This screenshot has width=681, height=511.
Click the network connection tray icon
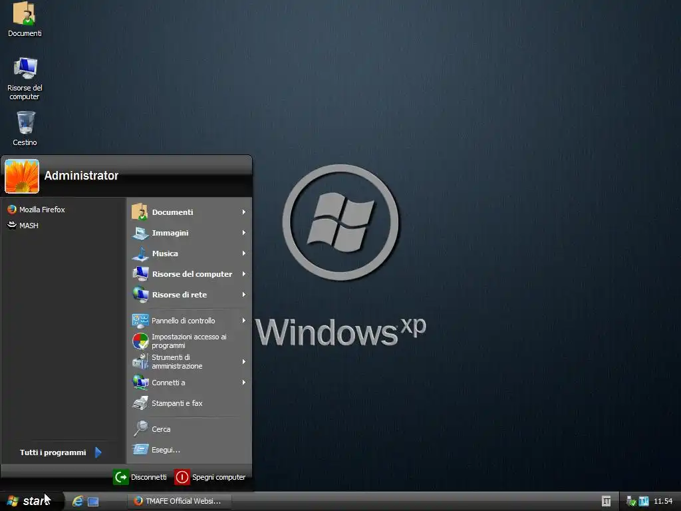(631, 502)
